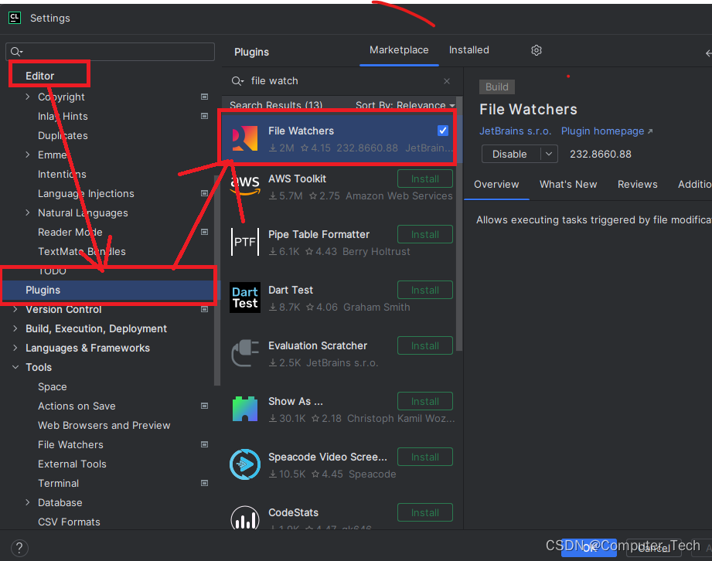Click the project-level icon beside Reader Mode
Image resolution: width=712 pixels, height=561 pixels.
click(204, 232)
